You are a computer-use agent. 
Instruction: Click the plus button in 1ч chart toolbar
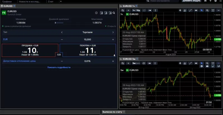click(x=128, y=10)
